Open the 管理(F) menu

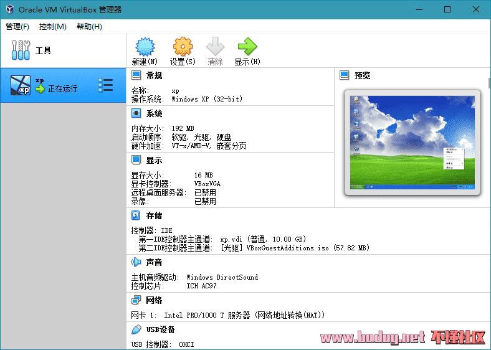tap(17, 27)
